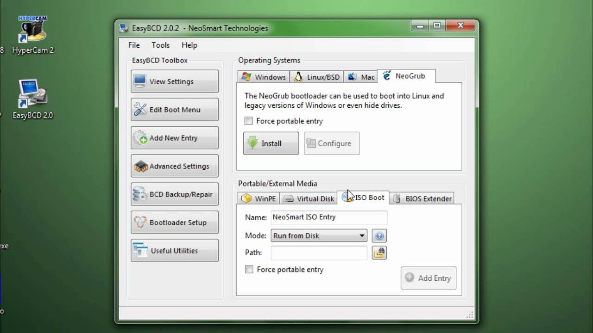593x333 pixels.
Task: Switch to the Mac tab
Action: (x=360, y=77)
